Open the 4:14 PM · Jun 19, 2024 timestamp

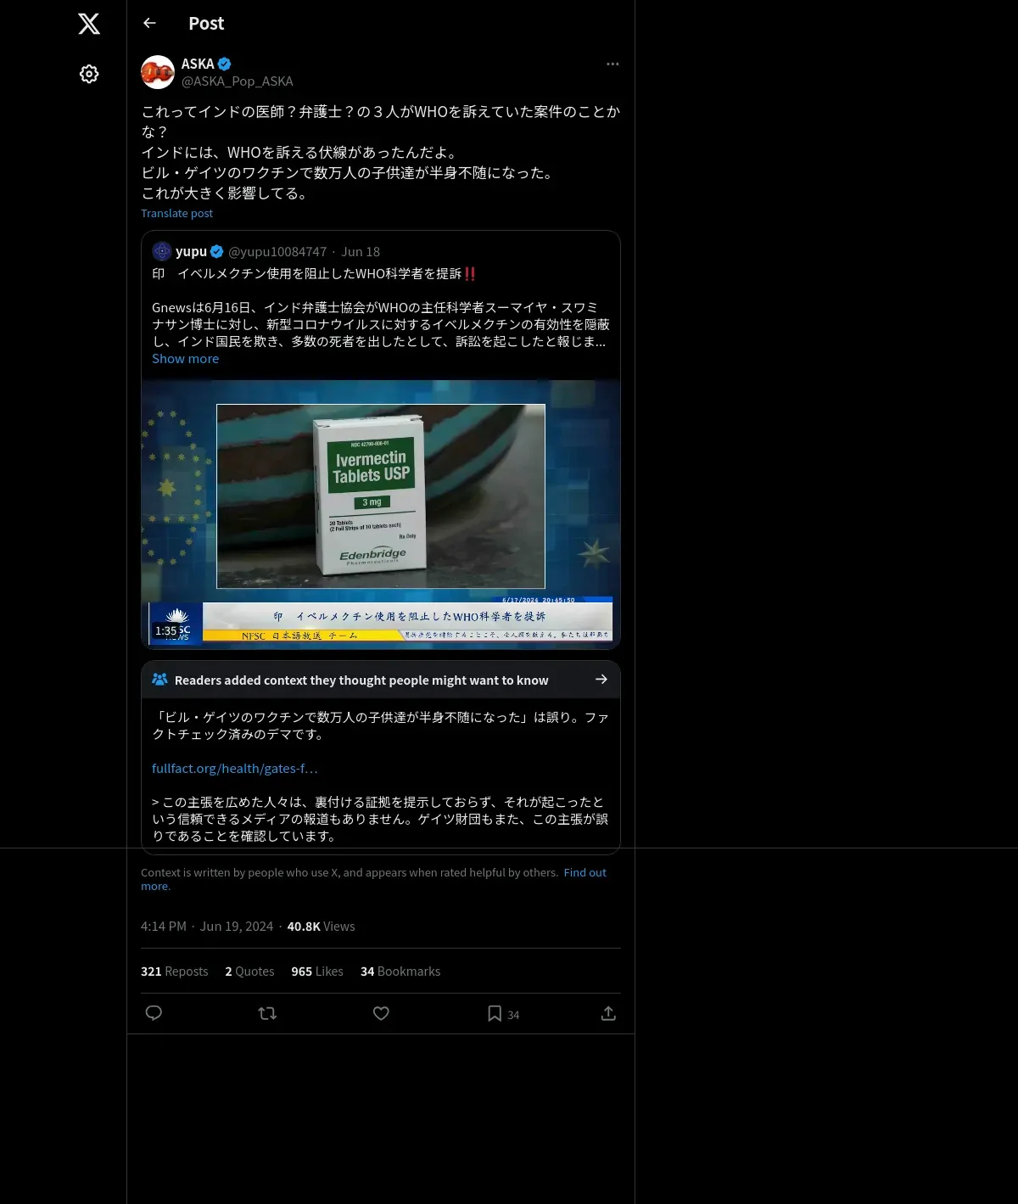click(x=207, y=927)
